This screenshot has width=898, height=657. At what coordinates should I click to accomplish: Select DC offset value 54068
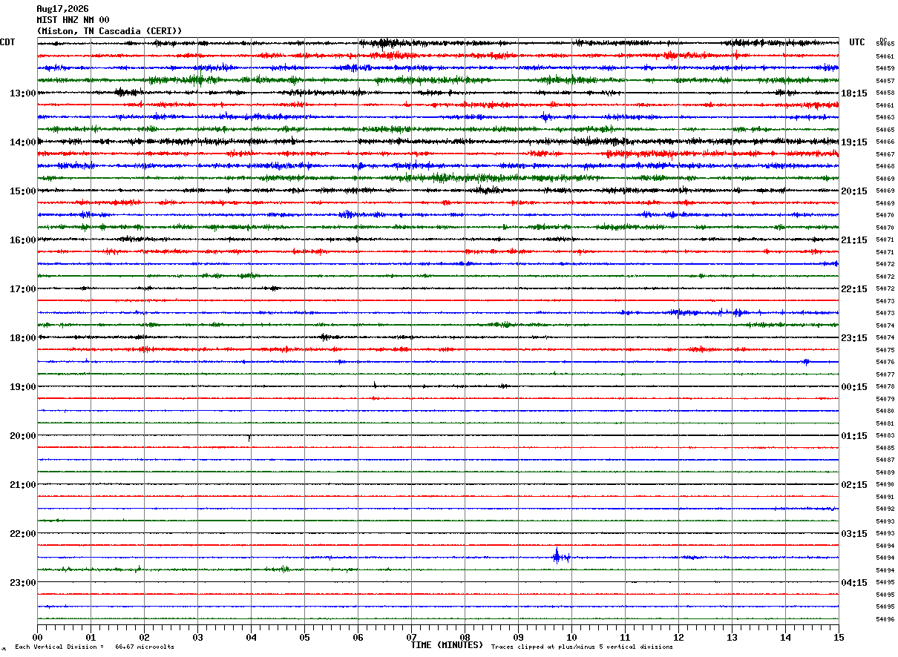[x=885, y=166]
